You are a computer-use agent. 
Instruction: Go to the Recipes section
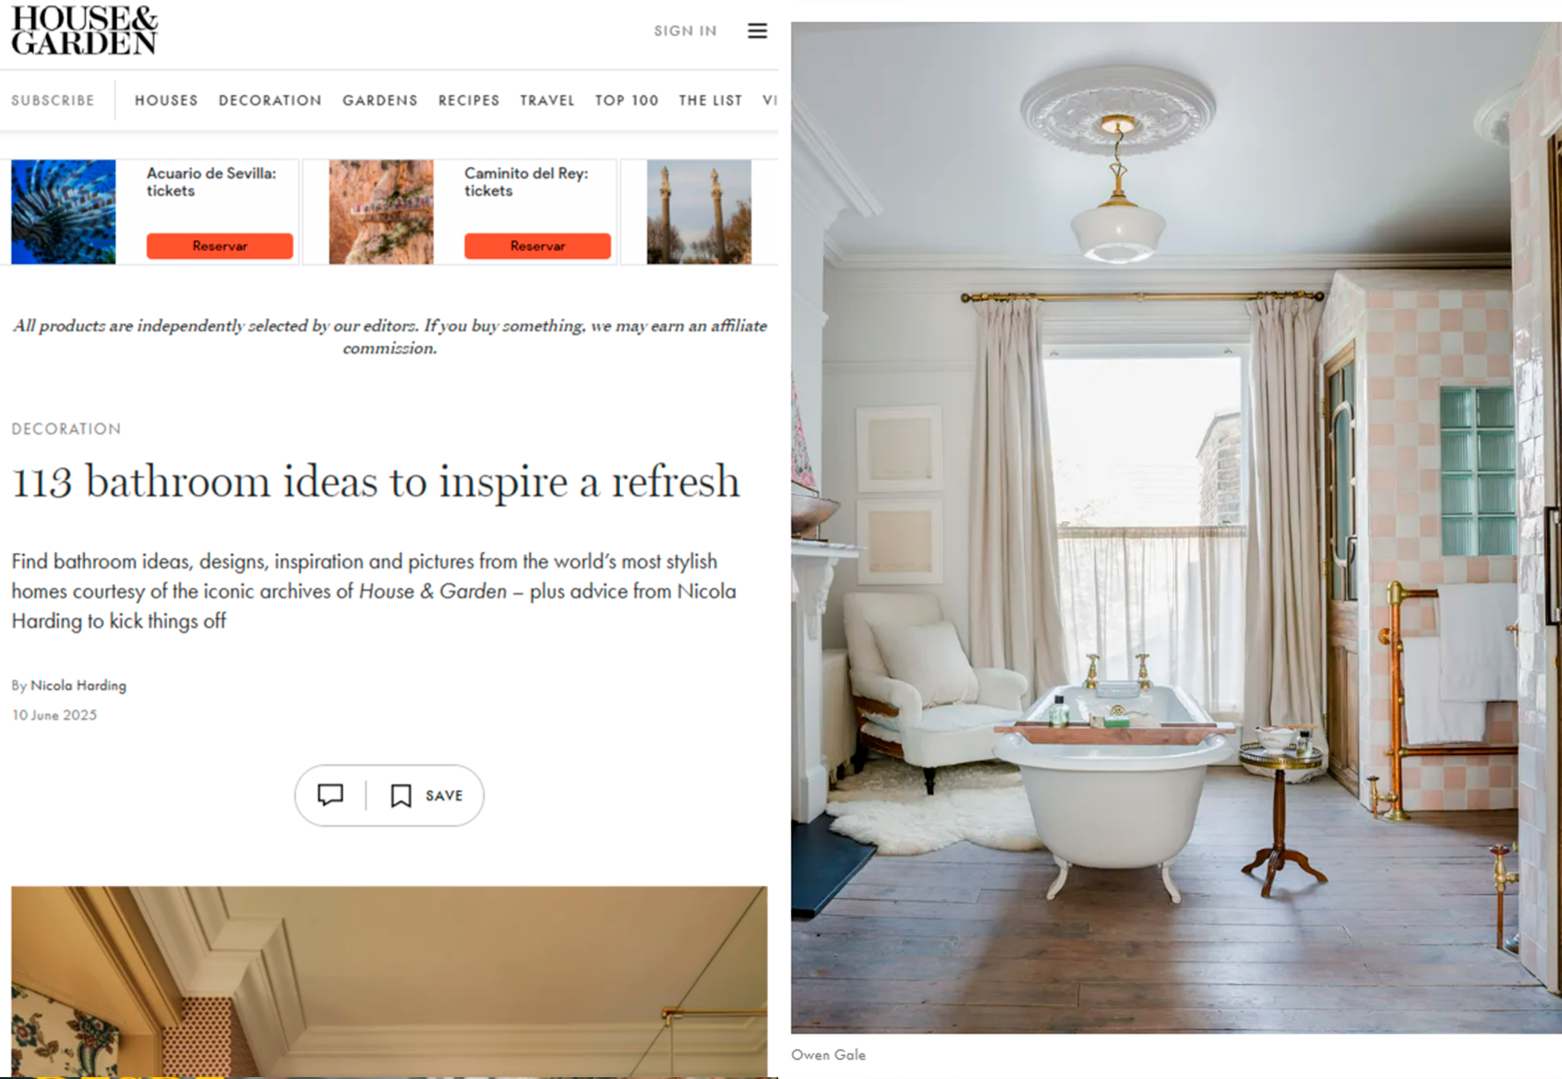[469, 100]
